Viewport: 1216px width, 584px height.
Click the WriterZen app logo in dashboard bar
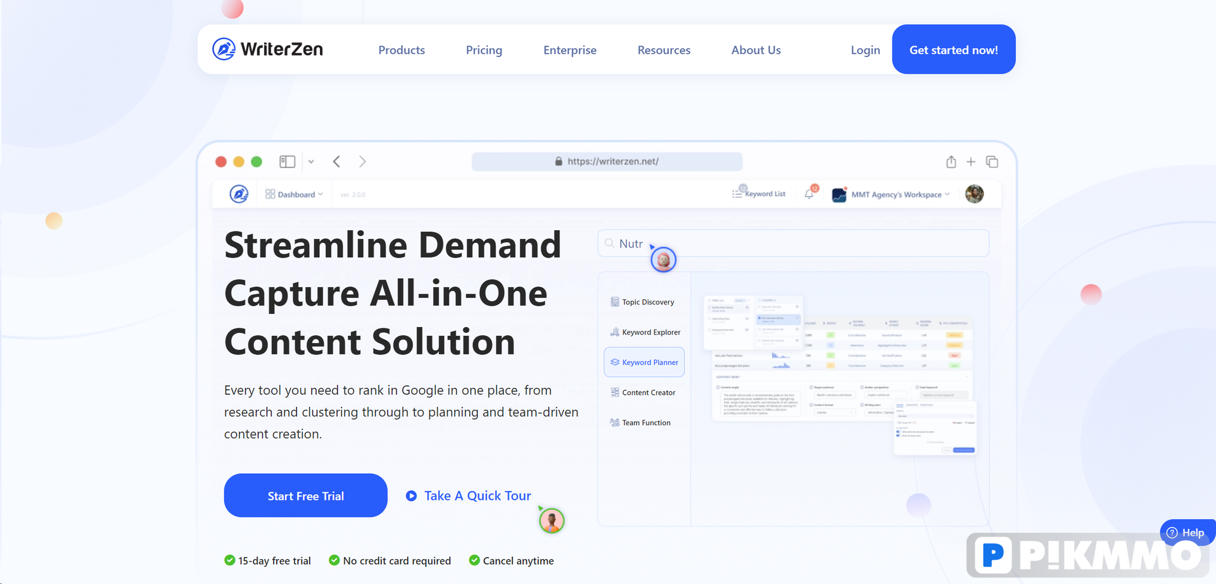239,194
